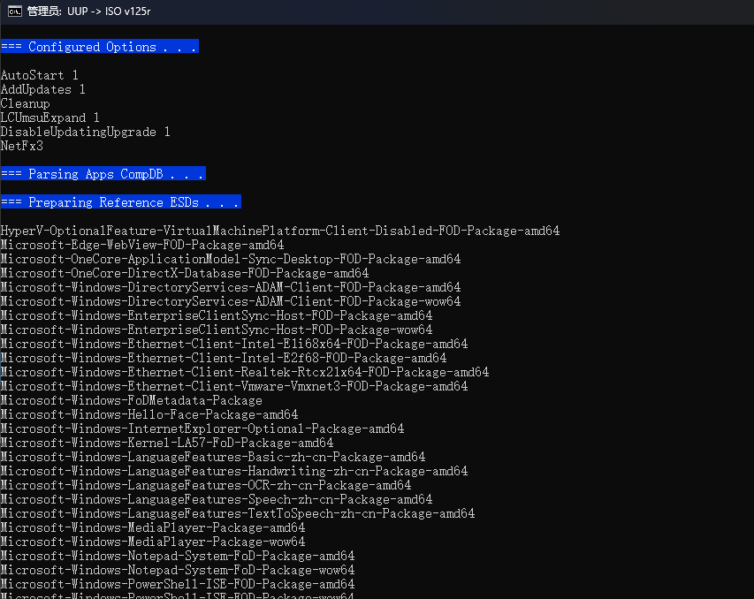Click the command prompt icon in title bar
Viewport: 754px width, 599px height.
14,11
